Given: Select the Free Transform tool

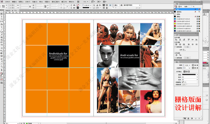Looking at the screenshot, I should (x=1, y=51).
